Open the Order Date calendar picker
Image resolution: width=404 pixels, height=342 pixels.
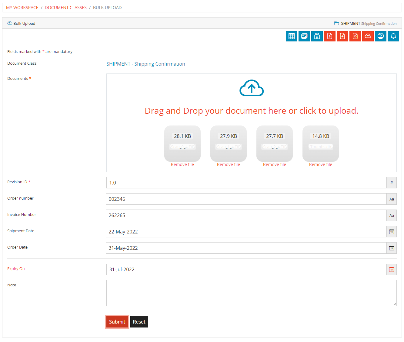click(x=391, y=248)
